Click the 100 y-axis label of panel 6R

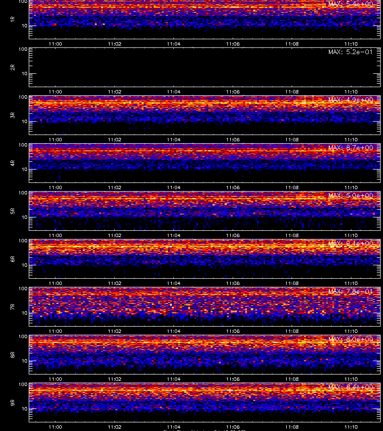click(x=23, y=241)
